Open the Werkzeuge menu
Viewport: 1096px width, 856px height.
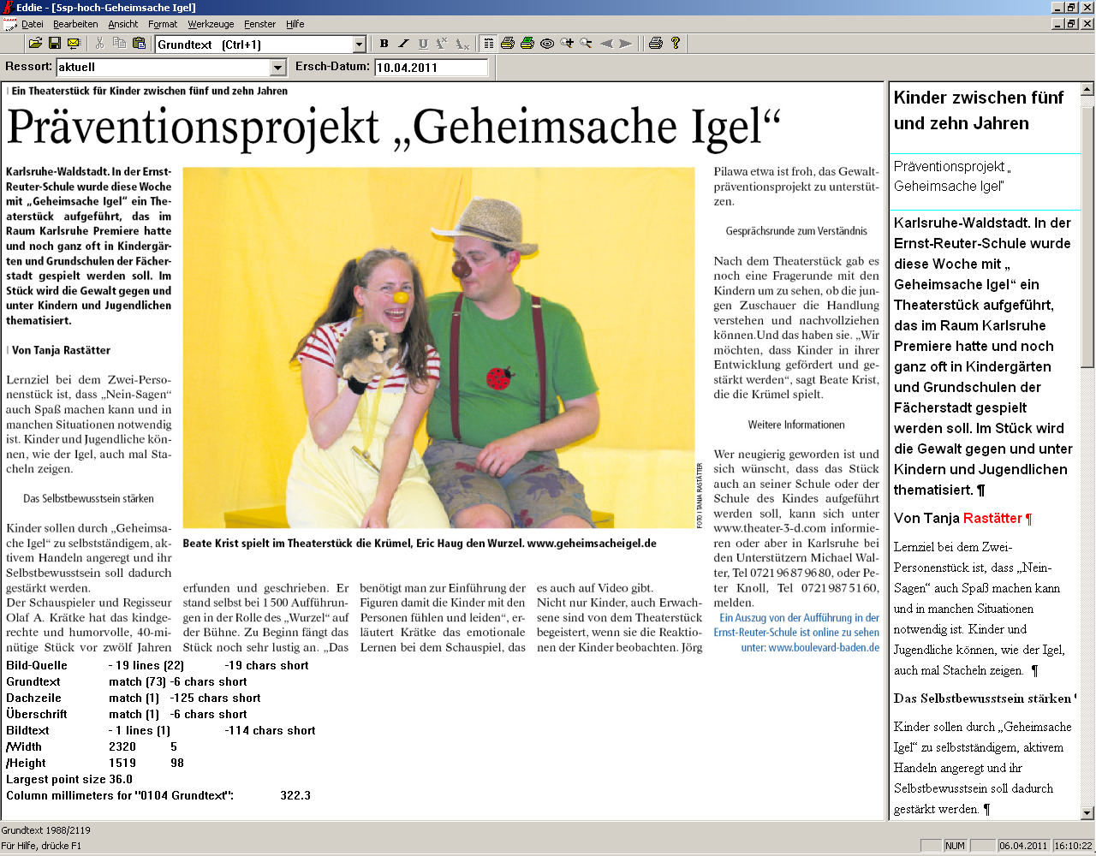coord(211,24)
